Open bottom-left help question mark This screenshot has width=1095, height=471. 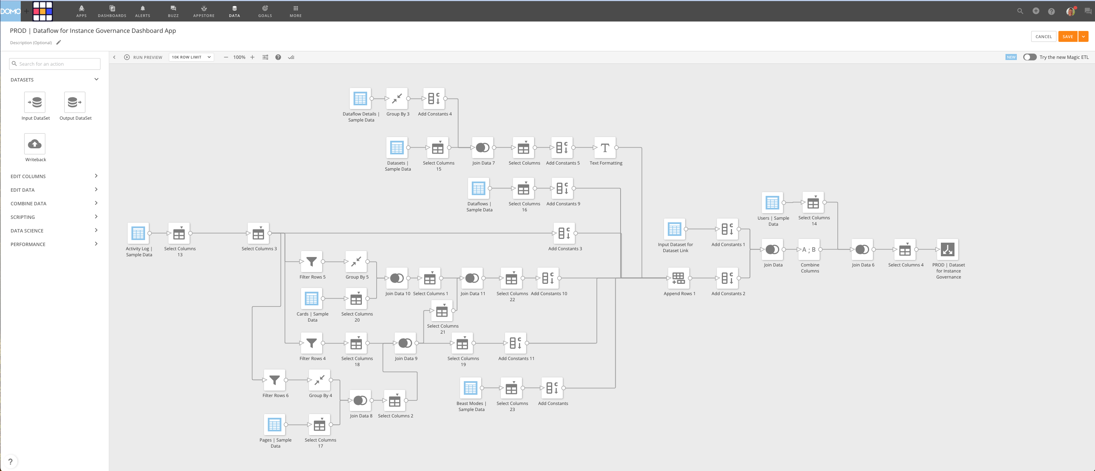coord(11,461)
